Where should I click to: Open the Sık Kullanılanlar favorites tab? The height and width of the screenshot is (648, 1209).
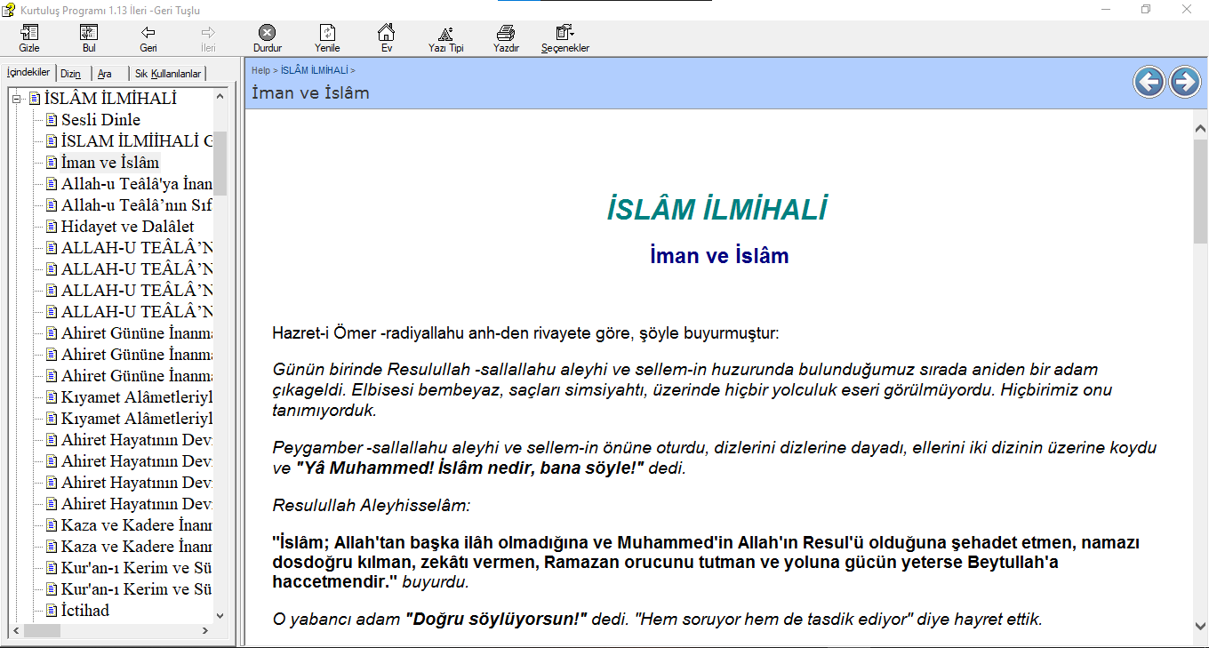[168, 74]
